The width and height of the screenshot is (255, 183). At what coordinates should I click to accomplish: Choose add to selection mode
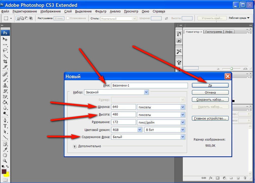[22, 18]
